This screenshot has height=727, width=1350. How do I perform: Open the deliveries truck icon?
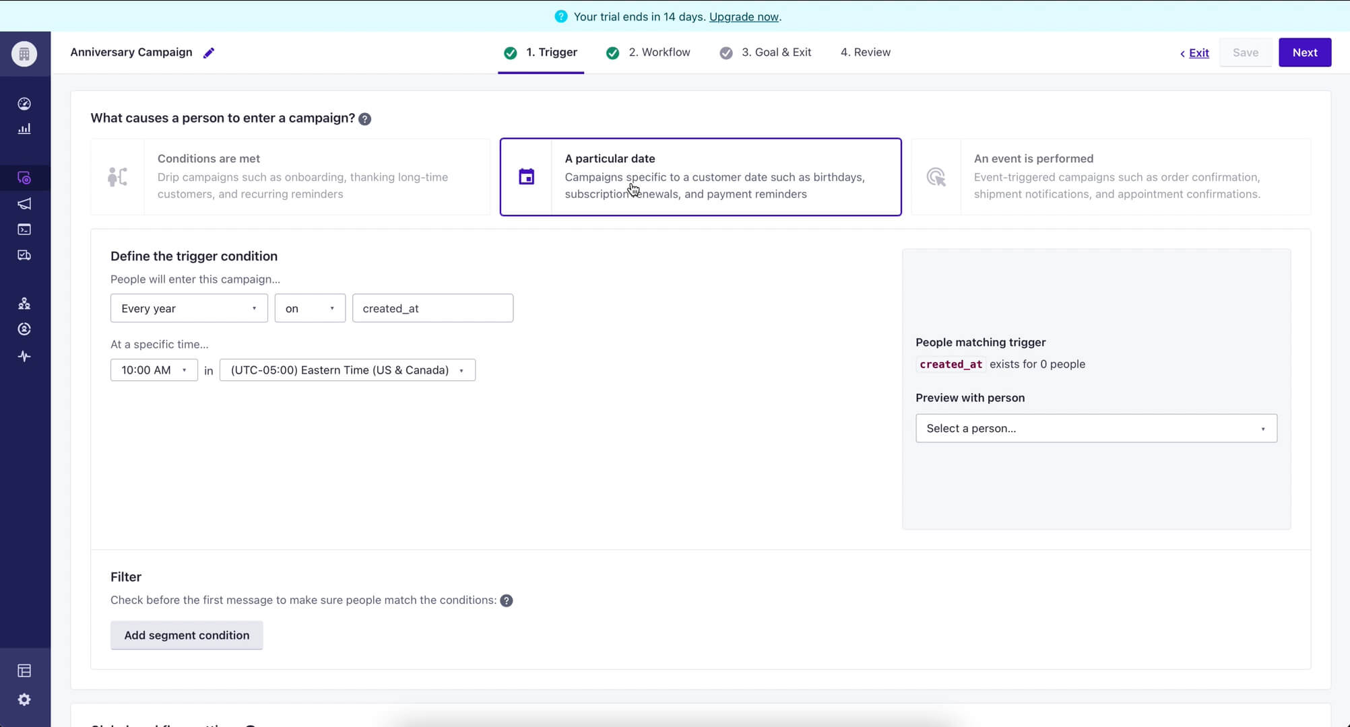click(24, 255)
